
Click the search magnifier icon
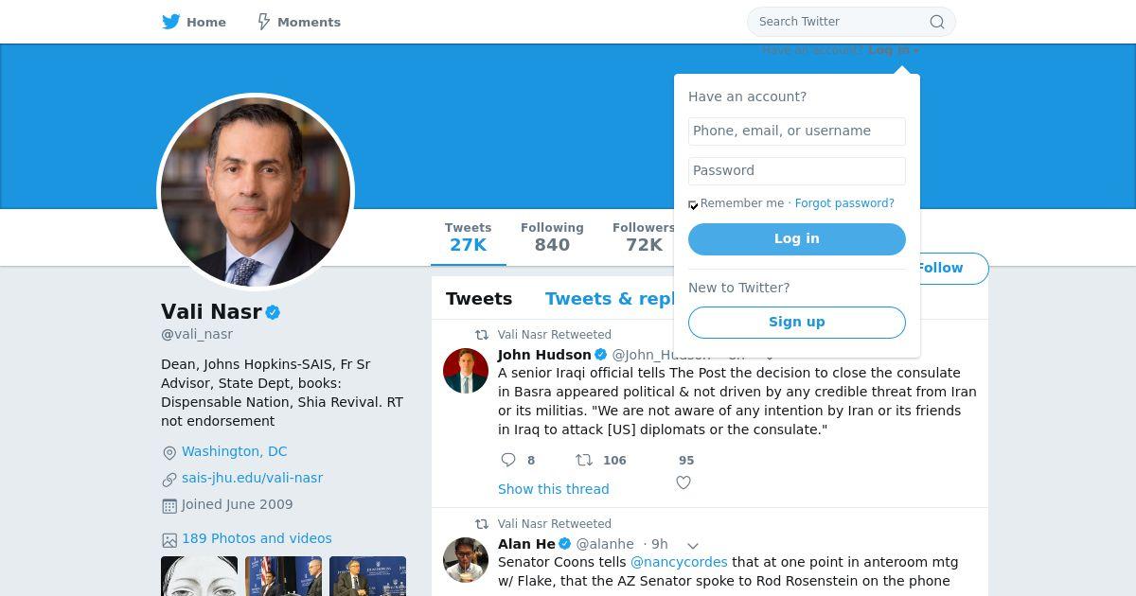click(x=936, y=22)
